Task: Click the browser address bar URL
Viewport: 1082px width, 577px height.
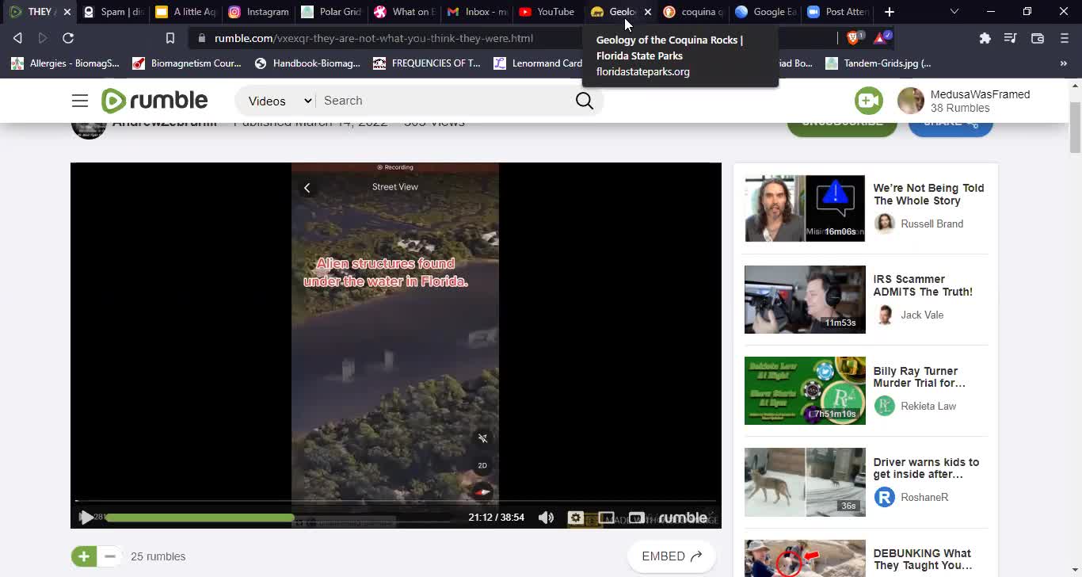Action: (374, 38)
